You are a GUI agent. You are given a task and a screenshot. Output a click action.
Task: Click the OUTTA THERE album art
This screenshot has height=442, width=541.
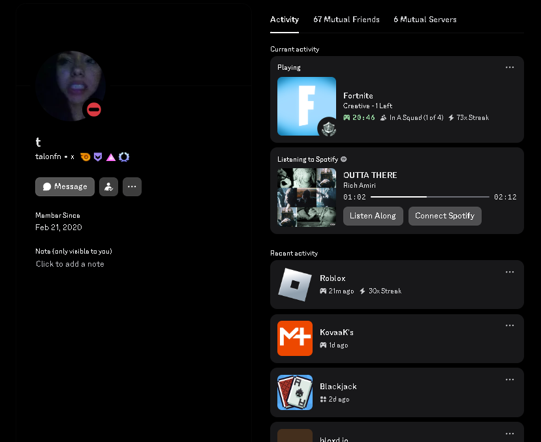coord(307,198)
